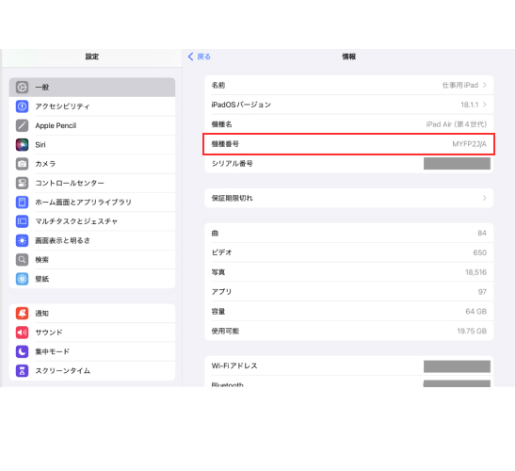Select アクセシビリティ in the sidebar

pos(92,106)
